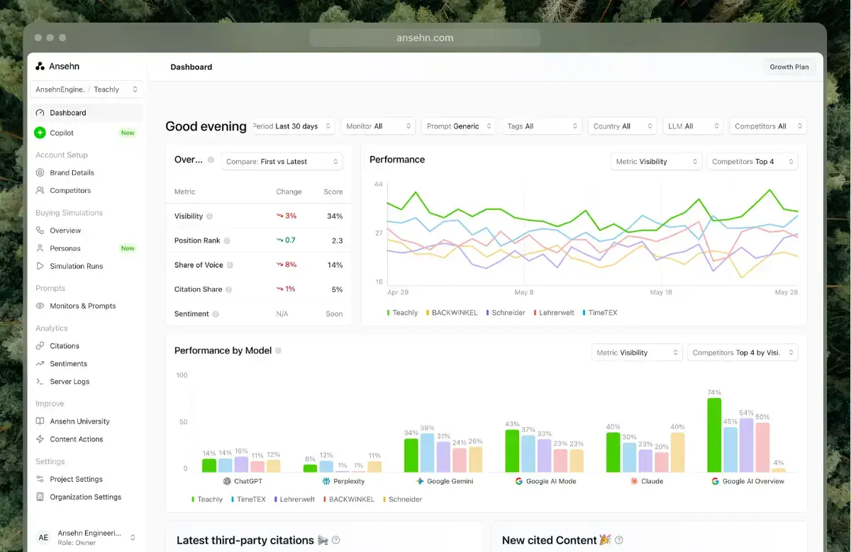Click the green Copilot plus icon

click(x=40, y=133)
